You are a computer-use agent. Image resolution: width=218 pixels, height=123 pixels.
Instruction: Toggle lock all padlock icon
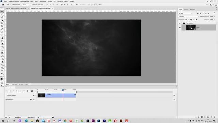(196, 20)
